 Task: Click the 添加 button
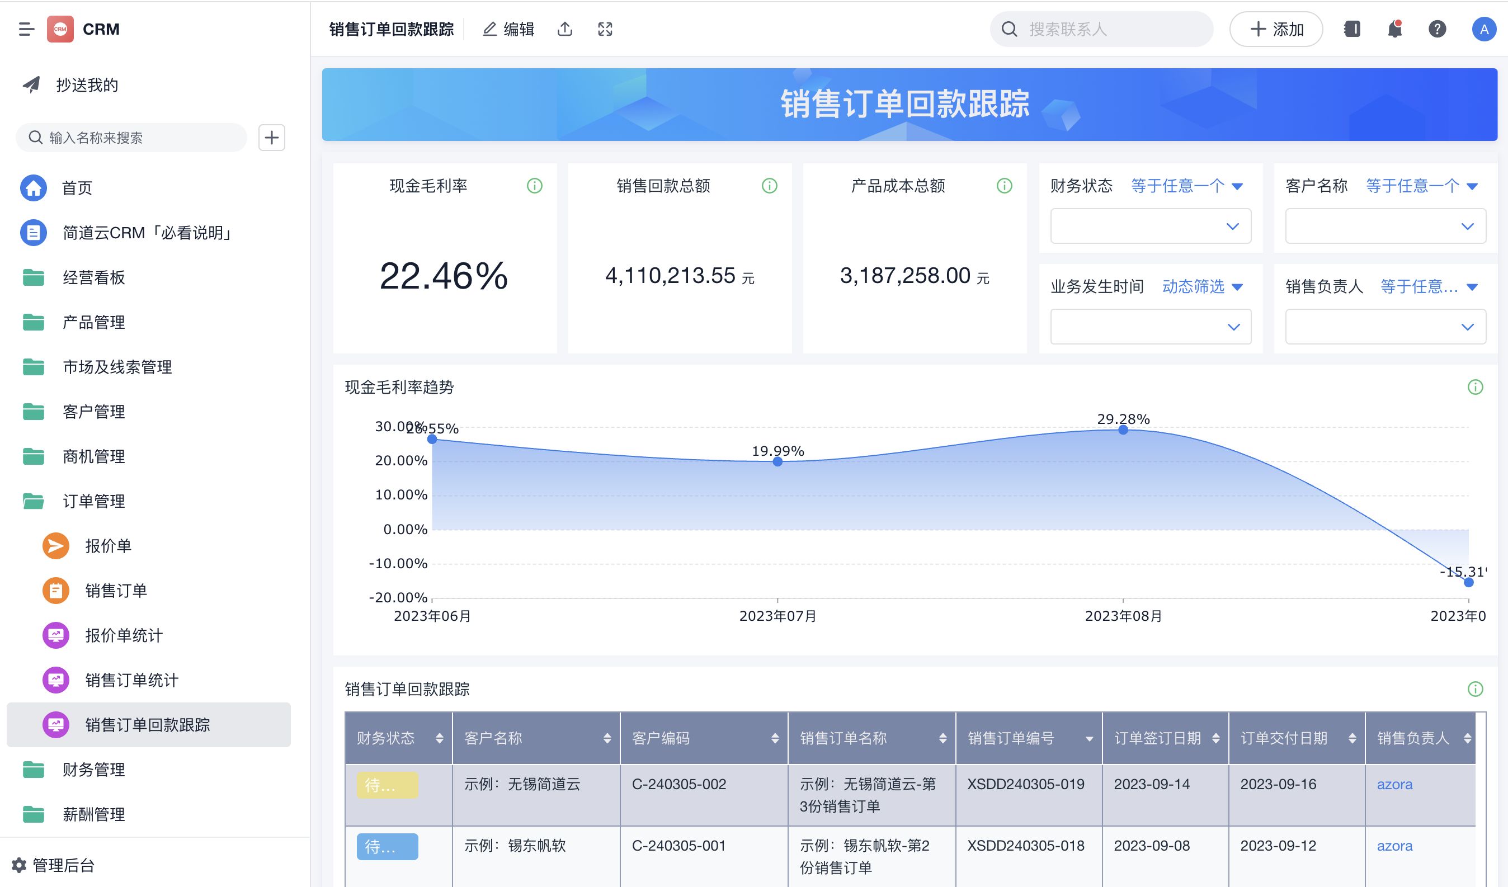pyautogui.click(x=1276, y=29)
